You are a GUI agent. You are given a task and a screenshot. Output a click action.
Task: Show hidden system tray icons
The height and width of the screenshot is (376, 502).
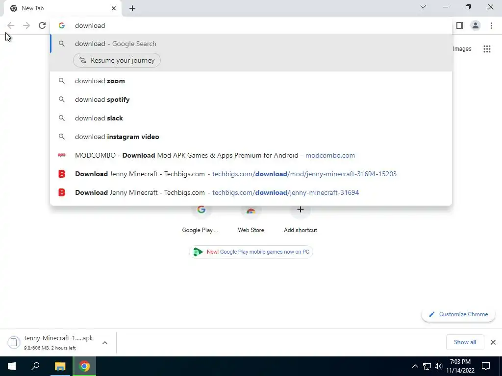(415, 366)
